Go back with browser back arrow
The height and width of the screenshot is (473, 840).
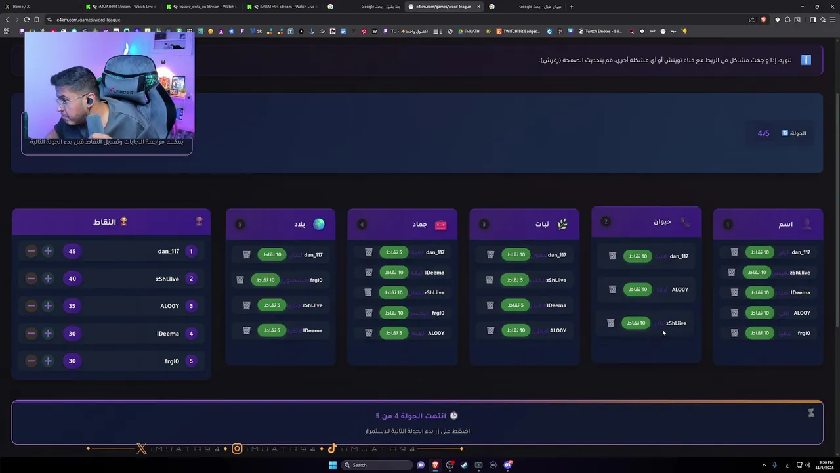click(x=7, y=20)
